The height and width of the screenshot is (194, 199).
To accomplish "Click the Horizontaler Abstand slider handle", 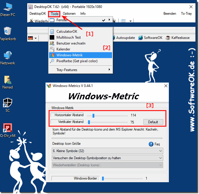I will [x=93, y=116].
